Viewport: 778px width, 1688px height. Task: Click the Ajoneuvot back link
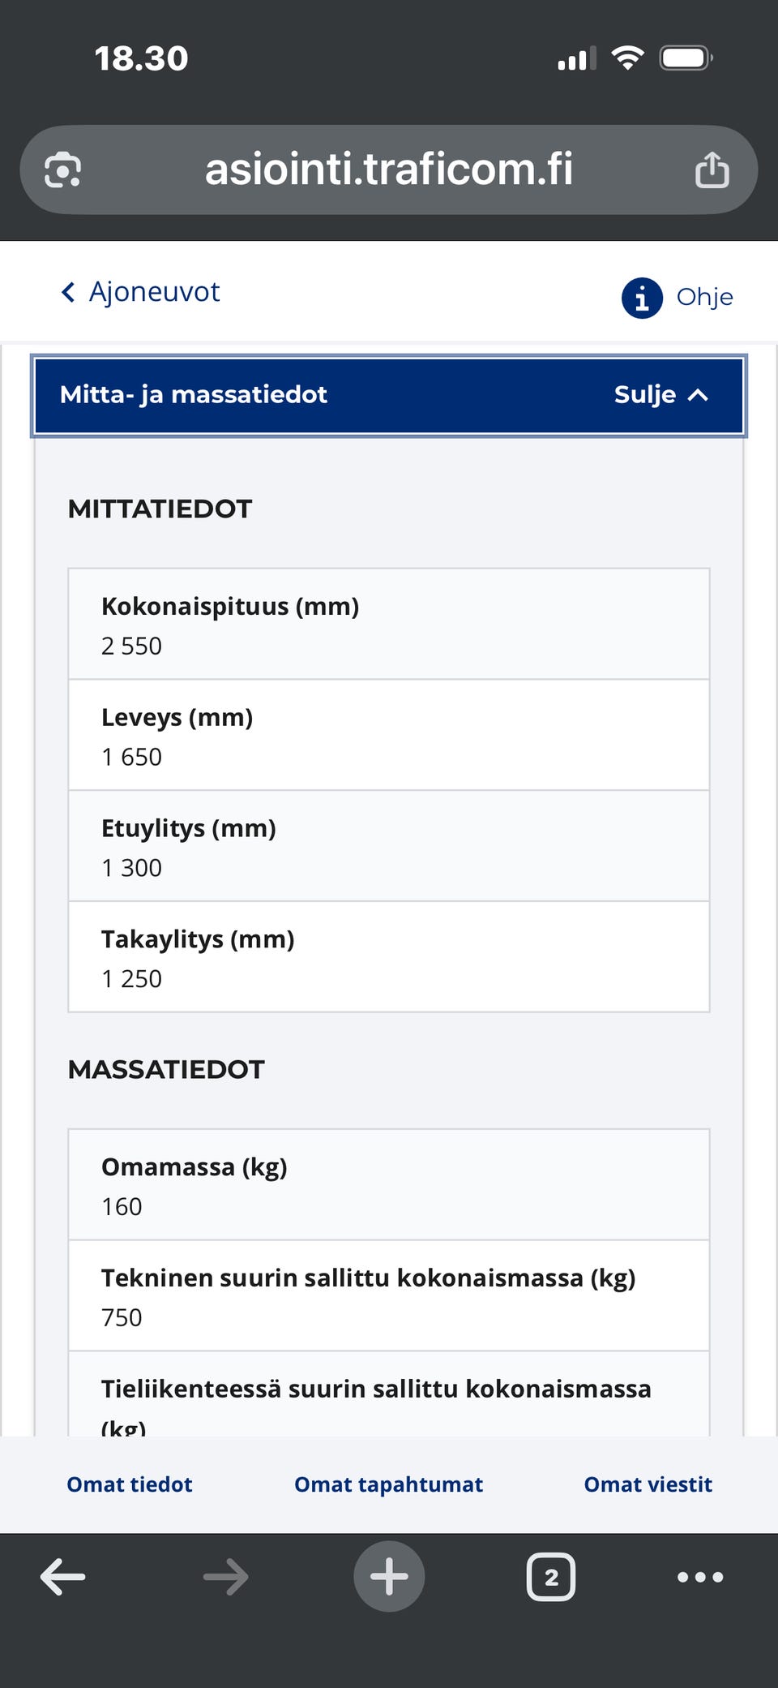click(154, 292)
